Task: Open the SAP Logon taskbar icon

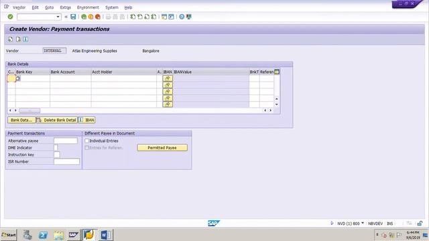Action: point(73,235)
